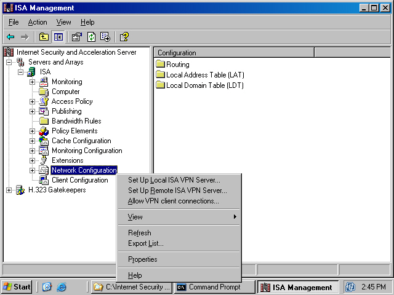Expand the Cache Configuration node
Image resolution: width=394 pixels, height=295 pixels.
pos(32,141)
